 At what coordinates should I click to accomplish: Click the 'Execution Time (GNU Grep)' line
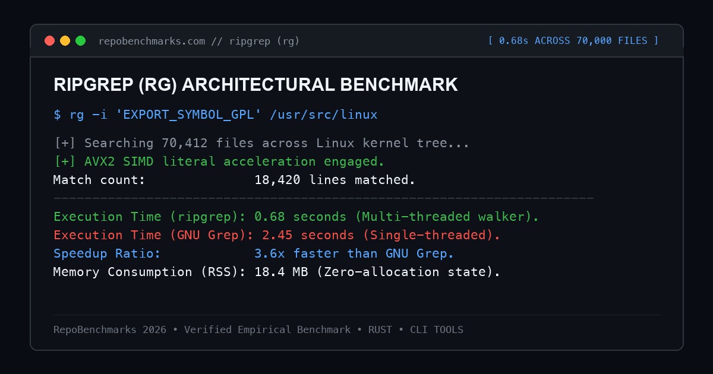click(277, 235)
